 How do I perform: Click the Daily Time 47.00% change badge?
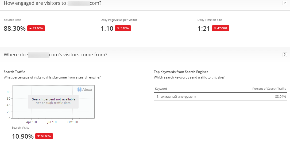click(x=221, y=28)
